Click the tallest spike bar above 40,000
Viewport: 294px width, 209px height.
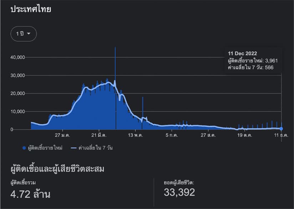pyautogui.click(x=115, y=64)
